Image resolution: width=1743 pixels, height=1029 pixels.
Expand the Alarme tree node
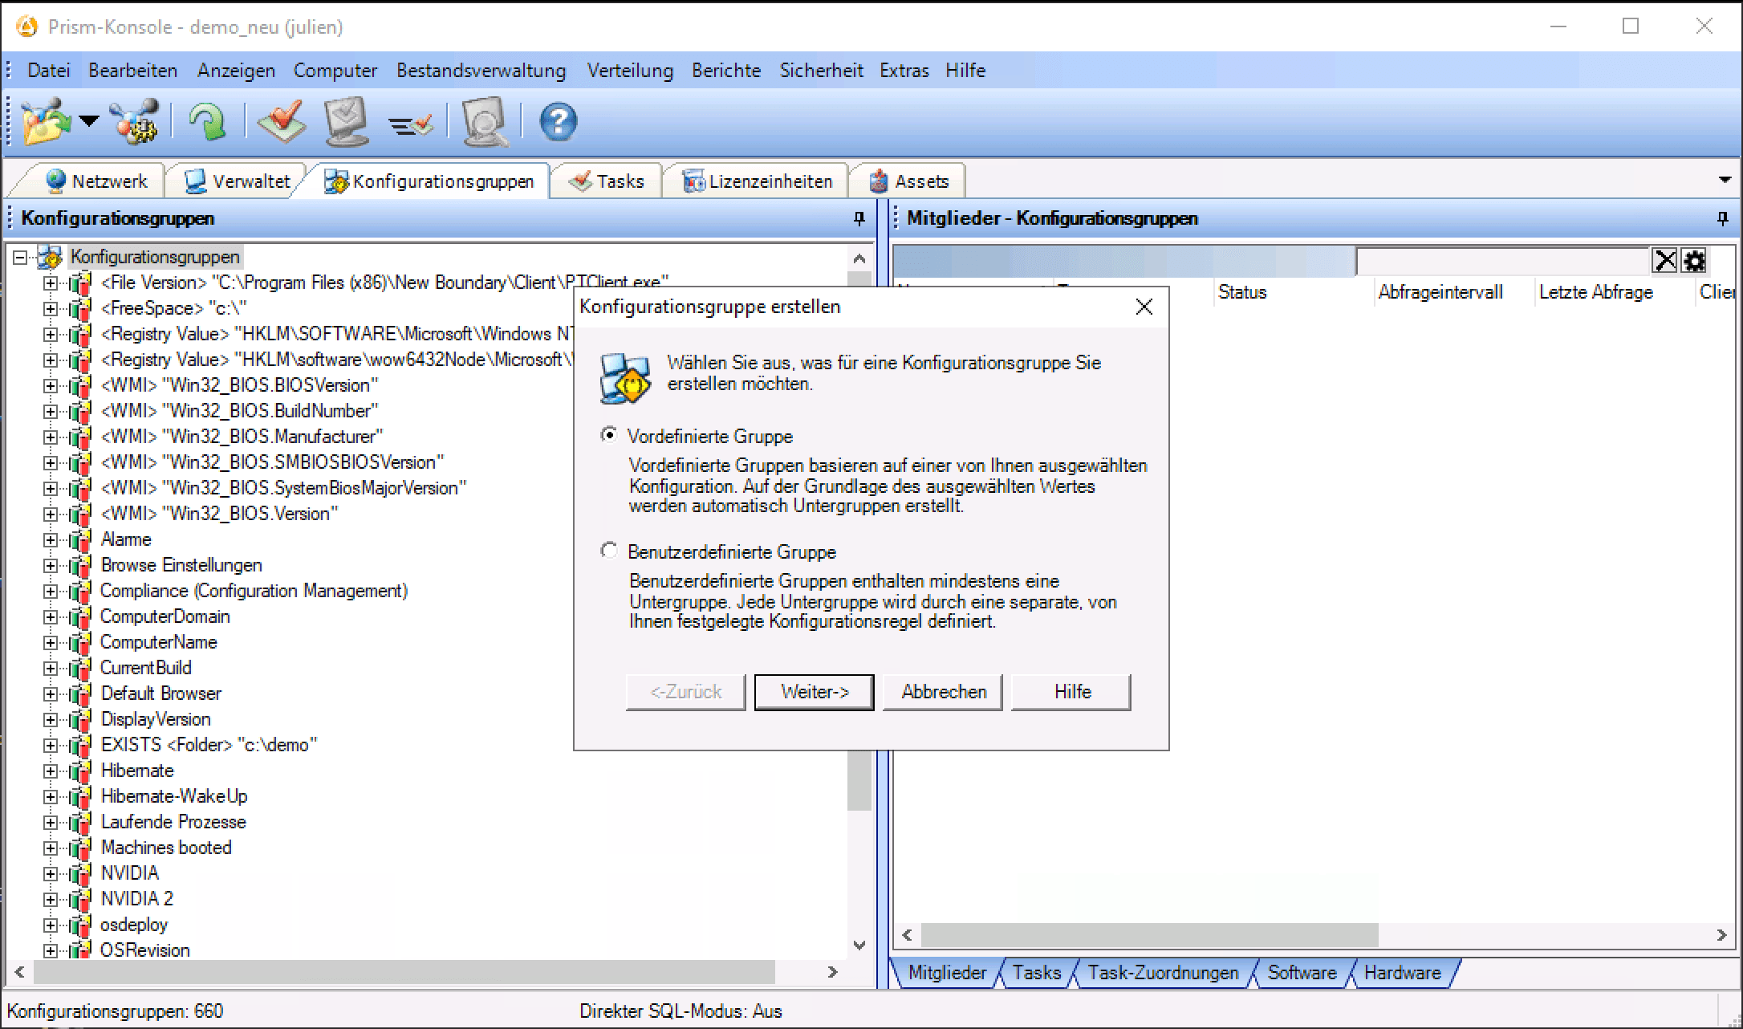point(51,539)
